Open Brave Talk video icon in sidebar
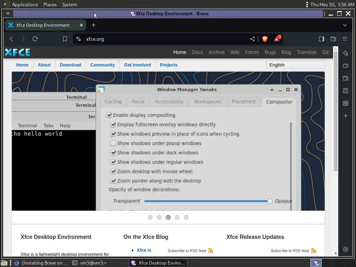Image resolution: width=356 pixels, height=267 pixels. 346,66
